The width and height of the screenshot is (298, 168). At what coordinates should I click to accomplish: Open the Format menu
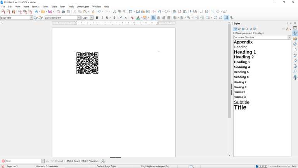(x=36, y=7)
